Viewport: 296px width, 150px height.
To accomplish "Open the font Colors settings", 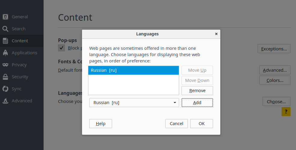I will point(275,80).
